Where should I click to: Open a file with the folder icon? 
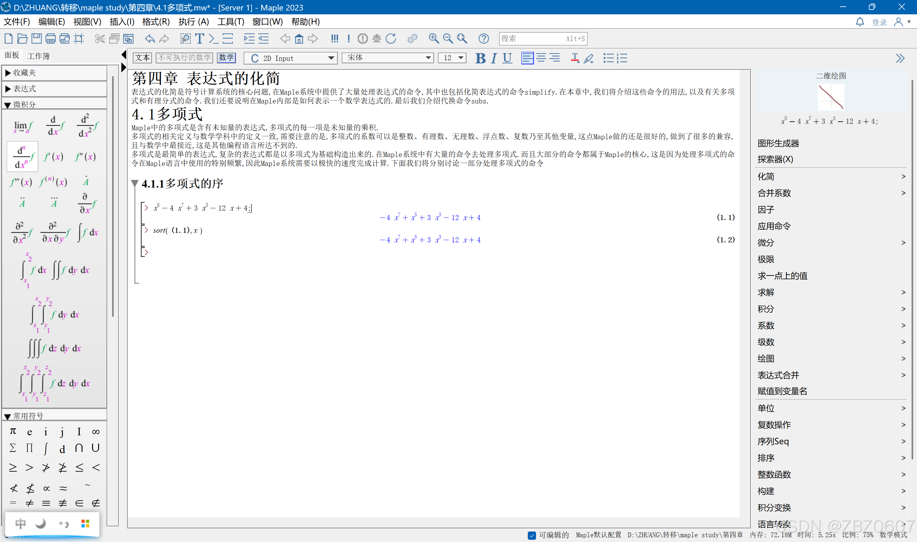pos(22,38)
